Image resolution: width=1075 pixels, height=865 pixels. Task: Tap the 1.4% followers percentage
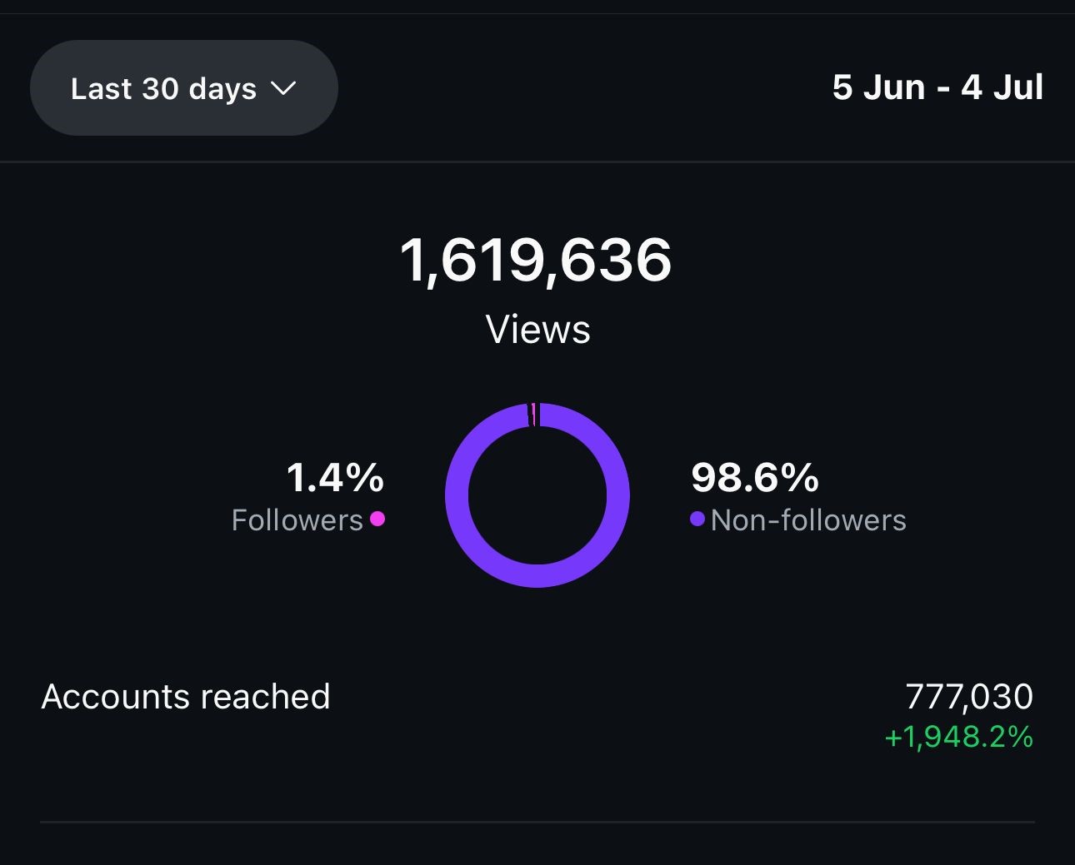click(x=335, y=478)
